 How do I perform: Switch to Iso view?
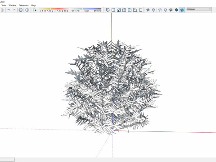coord(108,10)
